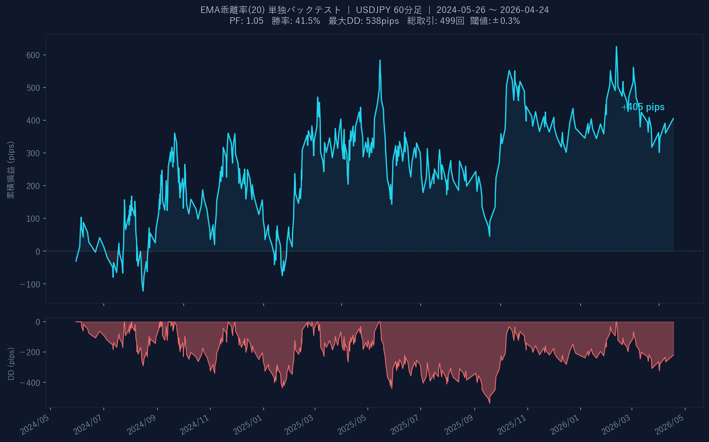Click the DD (pips) y-axis label
Image resolution: width=709 pixels, height=442 pixels.
(11, 364)
